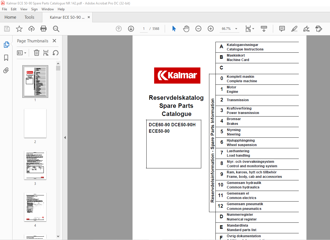Open the File menu

[x=4, y=9]
